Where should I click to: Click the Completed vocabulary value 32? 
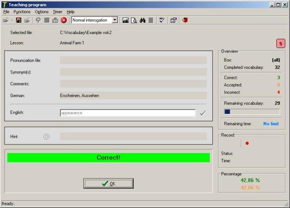(277, 68)
